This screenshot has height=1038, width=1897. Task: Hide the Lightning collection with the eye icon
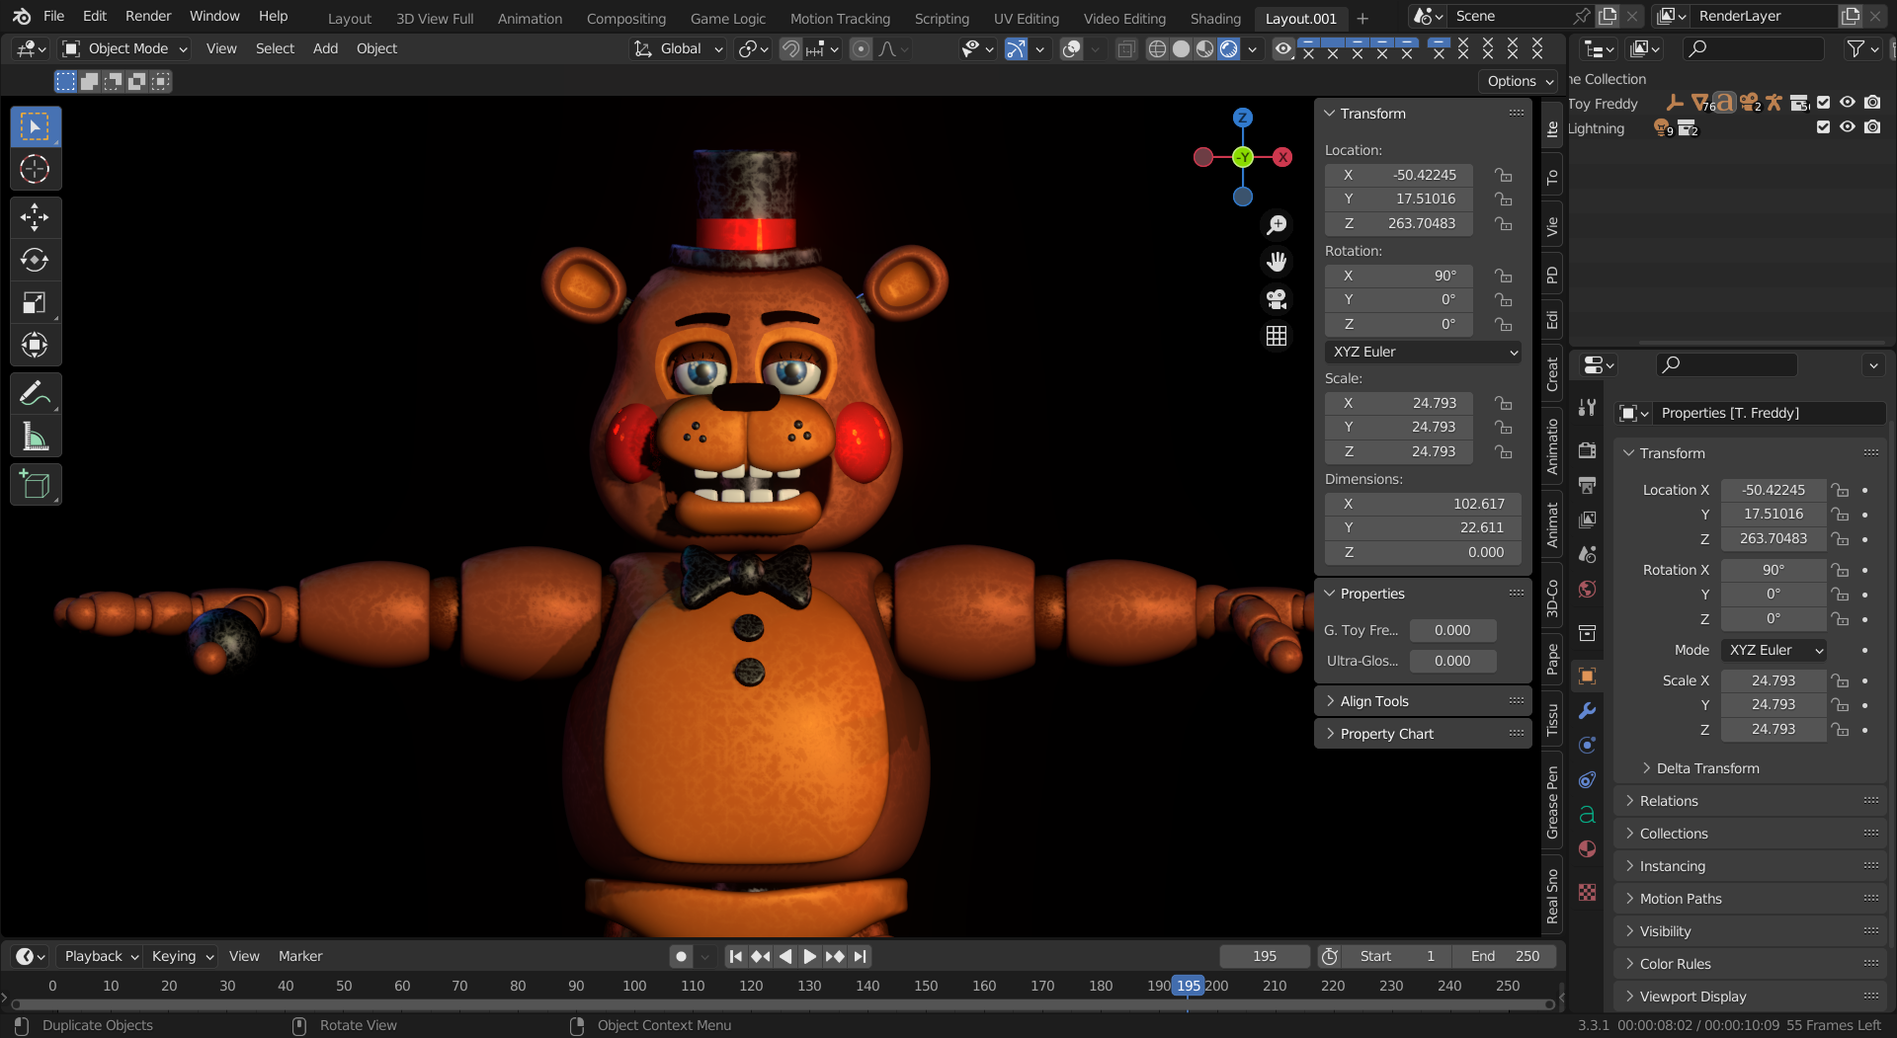tap(1849, 126)
